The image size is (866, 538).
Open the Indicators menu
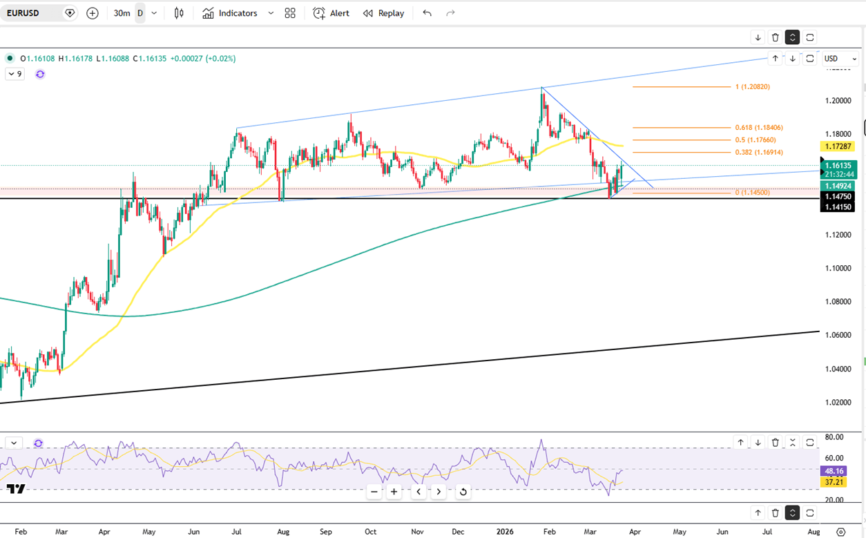point(231,13)
